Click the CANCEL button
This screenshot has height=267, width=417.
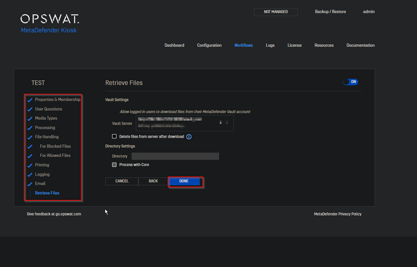tap(122, 181)
